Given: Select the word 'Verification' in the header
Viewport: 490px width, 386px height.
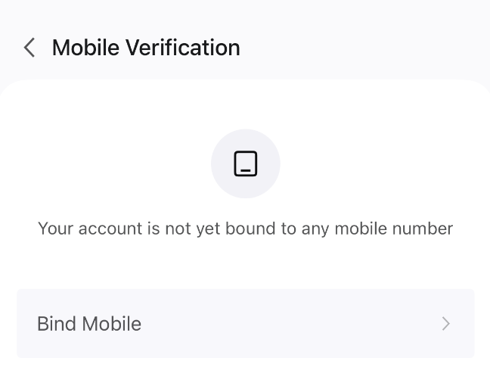Looking at the screenshot, I should [183, 48].
